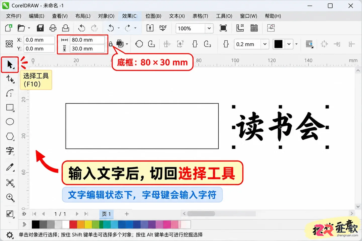
Task: Click the height field 30.0 mm
Action: [x=87, y=49]
